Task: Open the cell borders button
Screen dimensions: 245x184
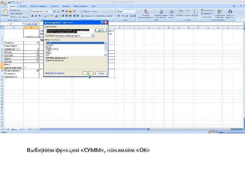Action: (45, 16)
